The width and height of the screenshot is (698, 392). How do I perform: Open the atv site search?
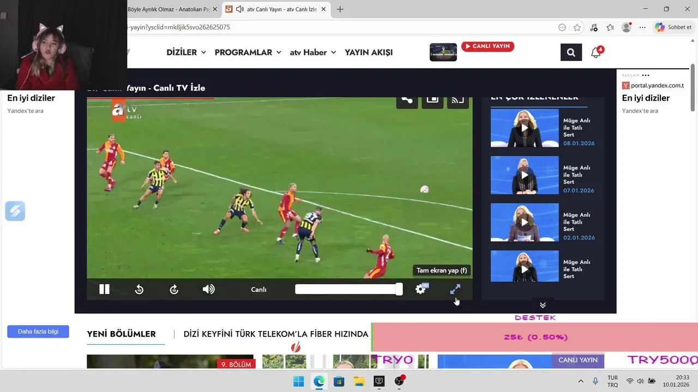[571, 52]
